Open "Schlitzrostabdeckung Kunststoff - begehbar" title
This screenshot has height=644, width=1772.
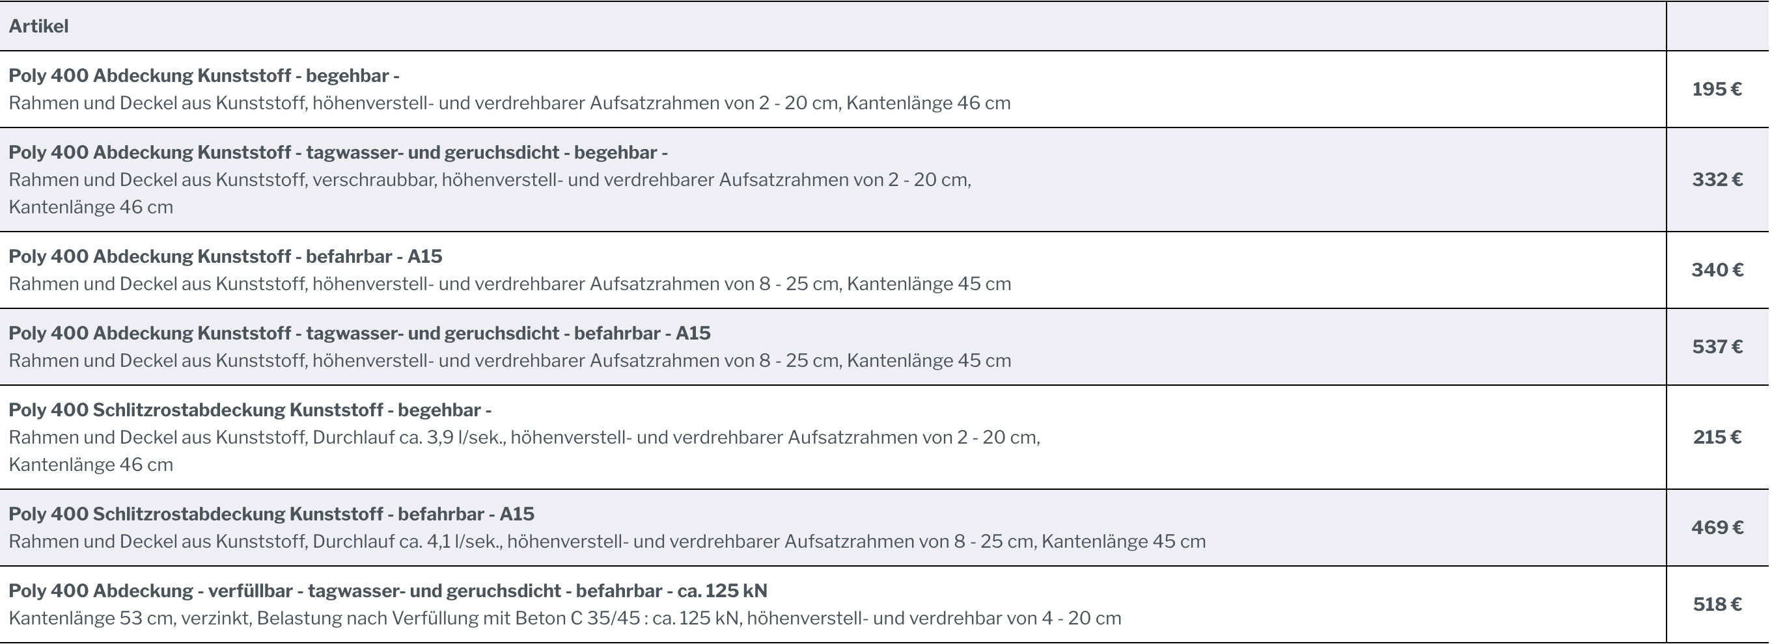pyautogui.click(x=250, y=410)
